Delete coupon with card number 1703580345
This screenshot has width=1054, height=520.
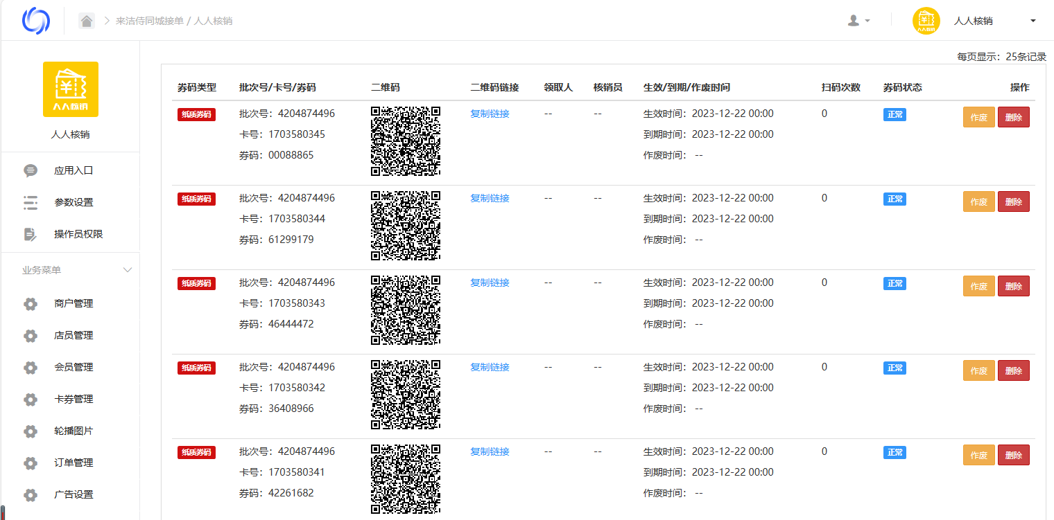pyautogui.click(x=1014, y=117)
